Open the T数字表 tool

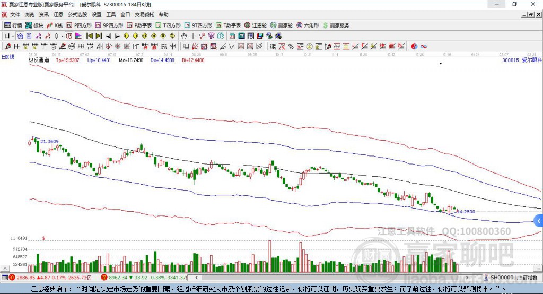[228, 25]
